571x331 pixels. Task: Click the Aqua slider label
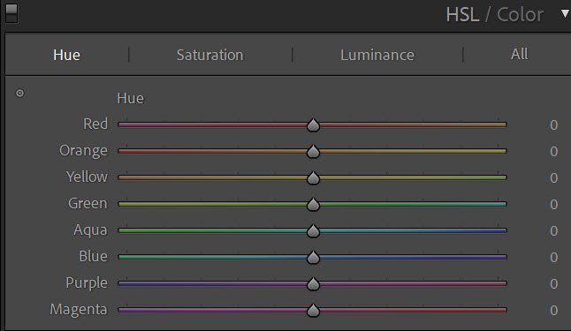click(x=90, y=230)
